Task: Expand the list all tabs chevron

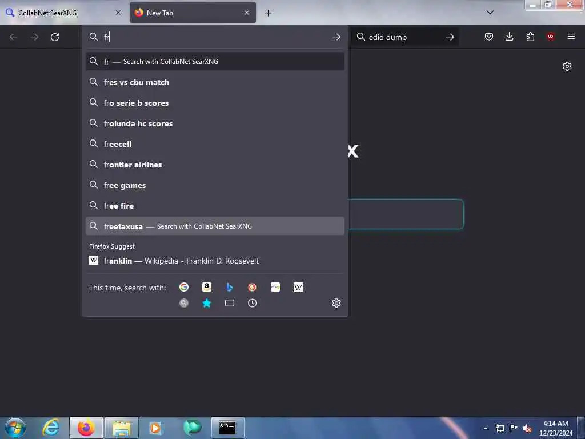Action: [490, 13]
